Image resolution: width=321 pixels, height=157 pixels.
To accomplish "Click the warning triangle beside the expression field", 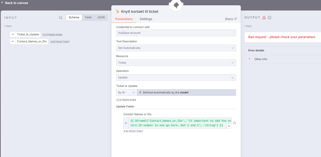I will point(234,123).
